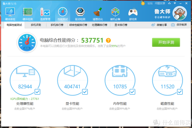Click the 保存截屏 camera icon

tap(173, 25)
